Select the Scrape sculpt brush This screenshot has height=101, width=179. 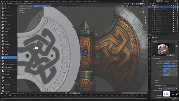pyautogui.click(x=9, y=12)
